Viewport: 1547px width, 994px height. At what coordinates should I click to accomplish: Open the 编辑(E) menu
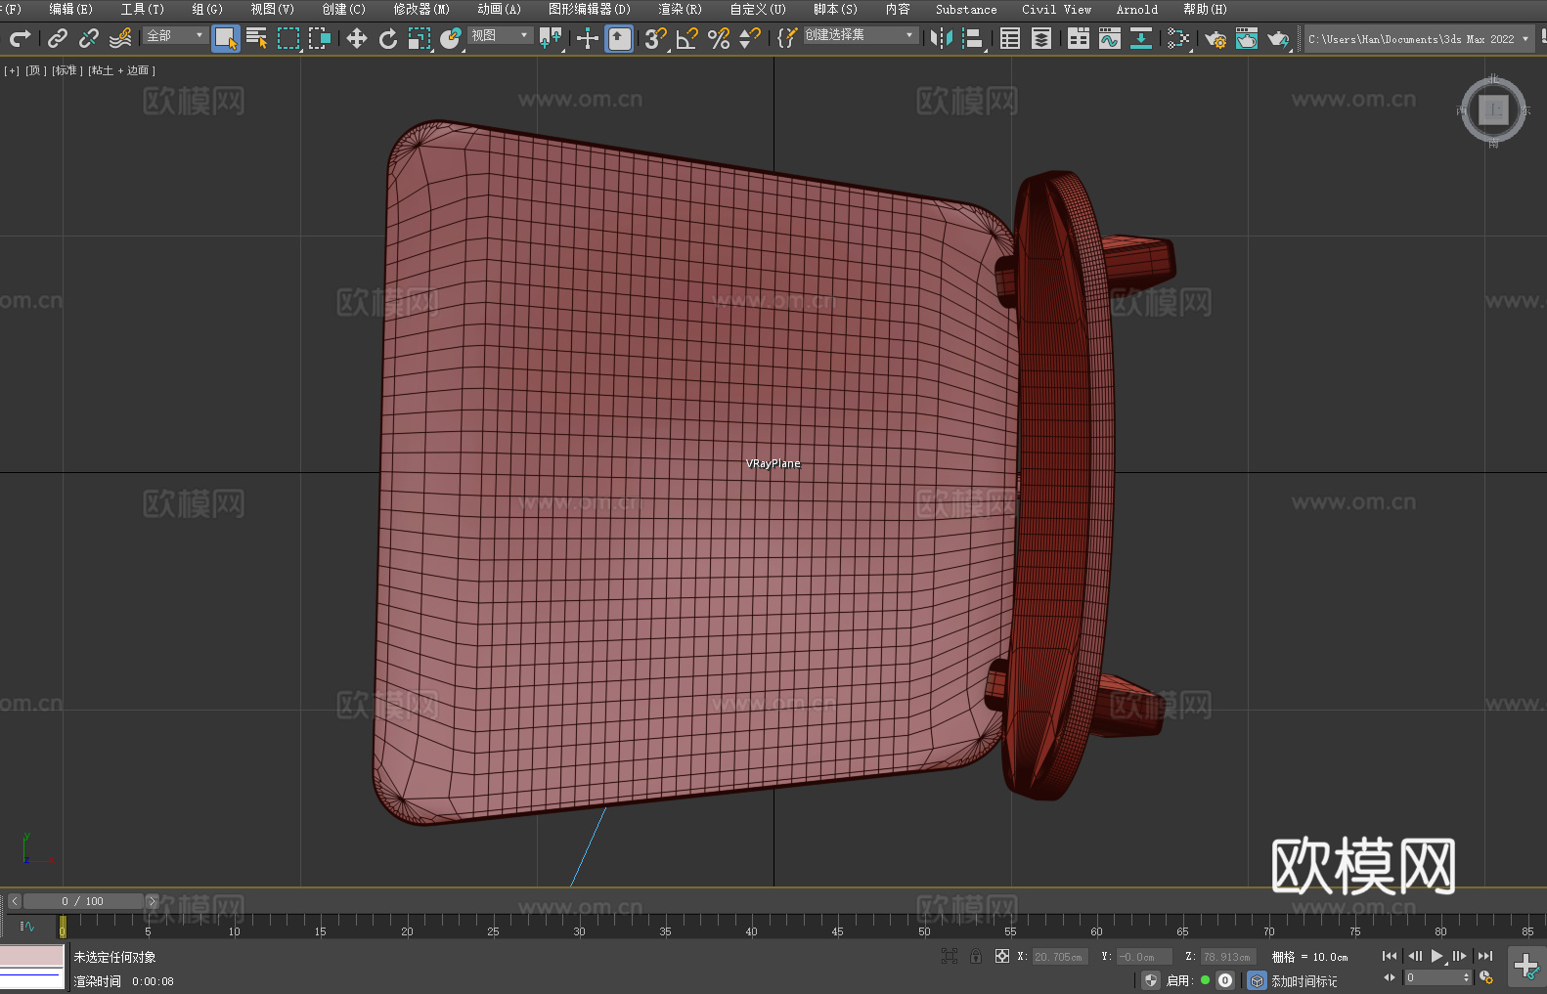71,9
